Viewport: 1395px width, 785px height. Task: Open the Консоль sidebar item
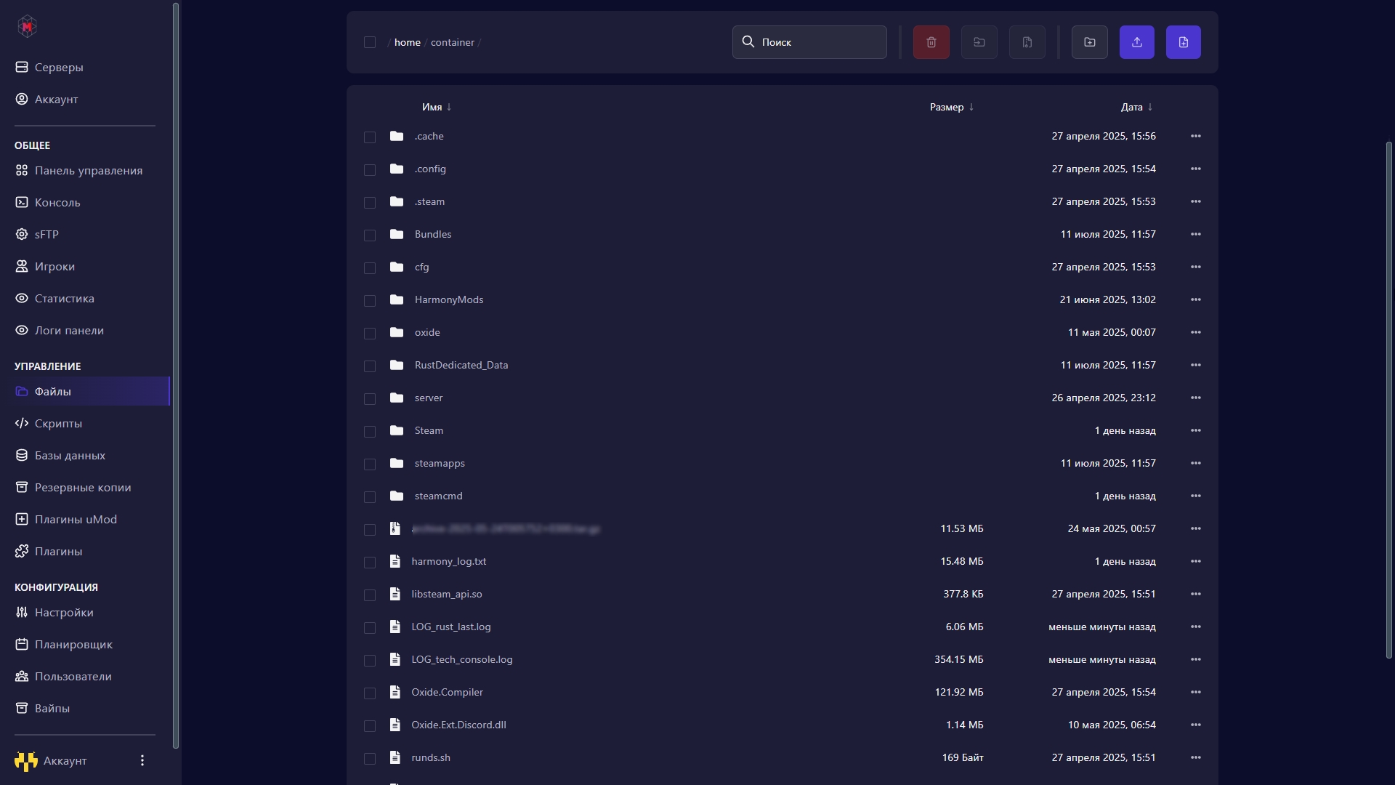coord(57,202)
